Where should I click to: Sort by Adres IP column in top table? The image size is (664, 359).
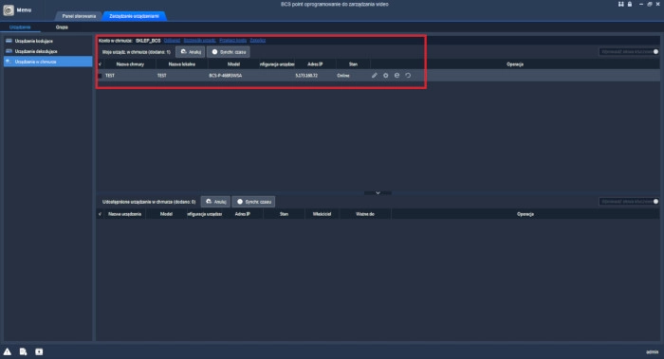(x=315, y=64)
